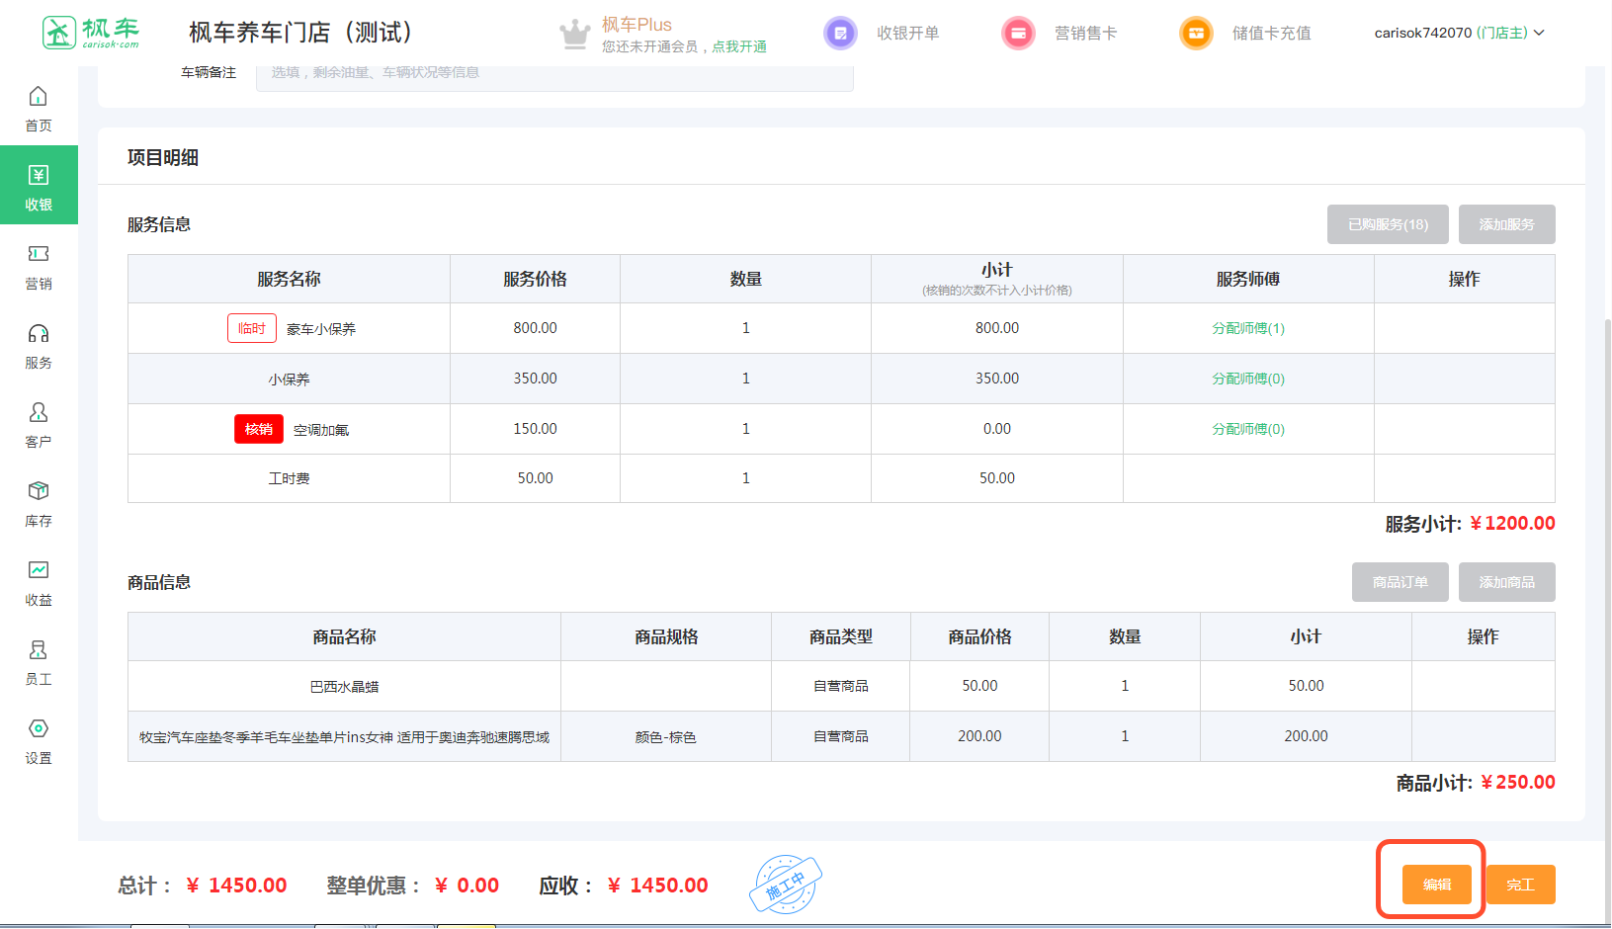The image size is (1612, 929).
Task: Click the orange 储值卡充值 icon
Action: point(1196,33)
